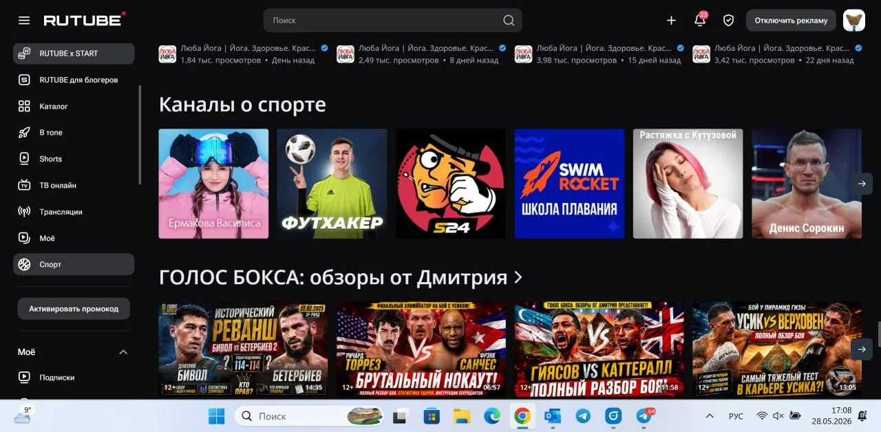
Task: Open Swim Rocket школа плавания channel
Action: (x=569, y=184)
